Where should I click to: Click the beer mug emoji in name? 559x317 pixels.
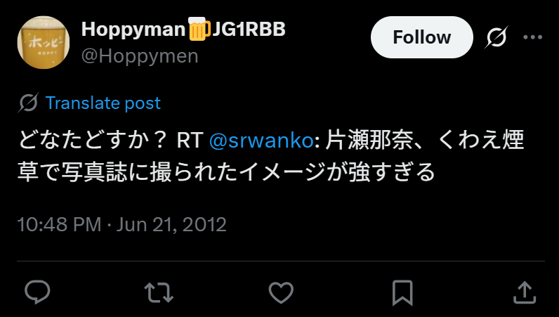[x=198, y=29]
